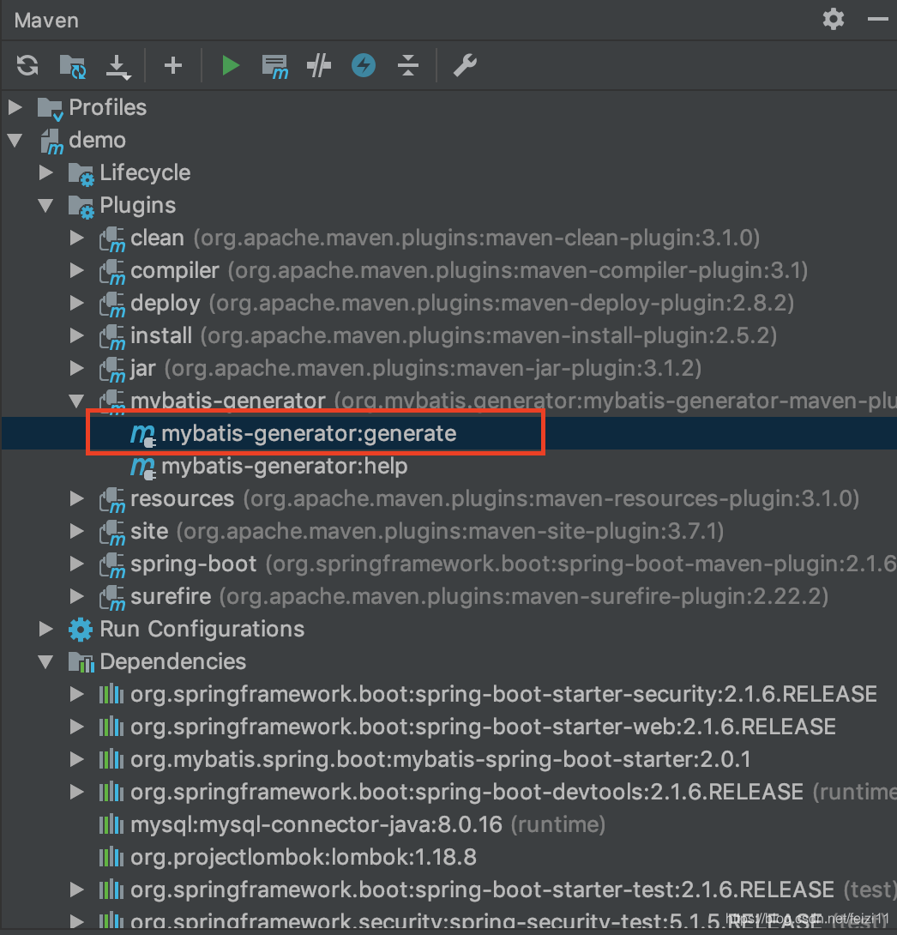
Task: Click the clean plugin icon
Action: (112, 239)
